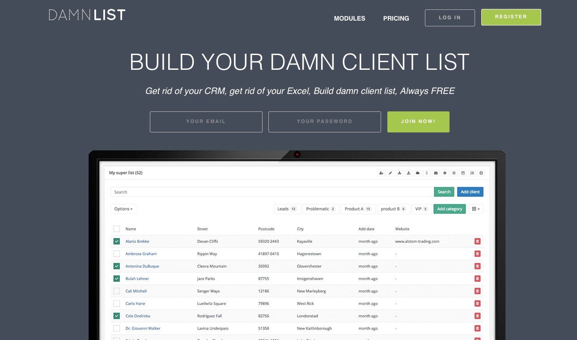Image resolution: width=577 pixels, height=340 pixels.
Task: Click the blue Add client button
Action: 470,192
